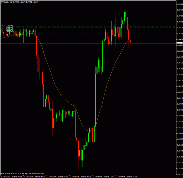Click the 1.36040 price axis label
The width and height of the screenshot is (183, 178).
(180, 98)
